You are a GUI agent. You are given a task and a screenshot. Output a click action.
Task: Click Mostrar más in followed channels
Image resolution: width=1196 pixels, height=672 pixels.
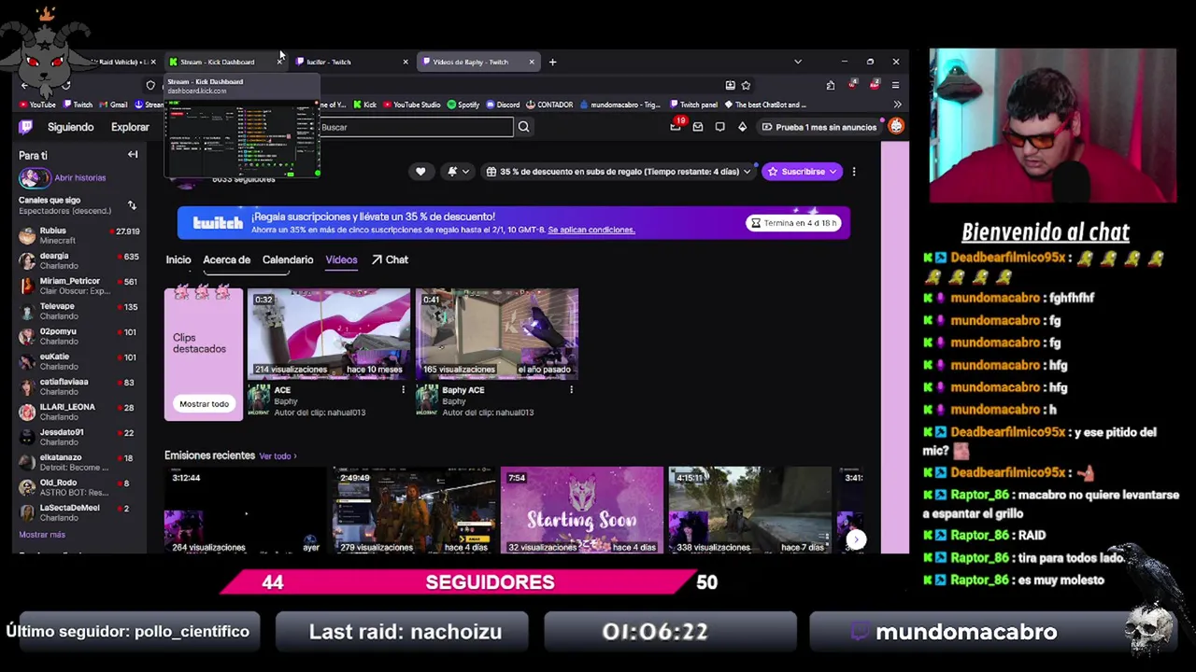[42, 535]
